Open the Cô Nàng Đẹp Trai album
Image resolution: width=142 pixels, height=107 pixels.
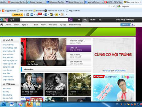[32, 84]
